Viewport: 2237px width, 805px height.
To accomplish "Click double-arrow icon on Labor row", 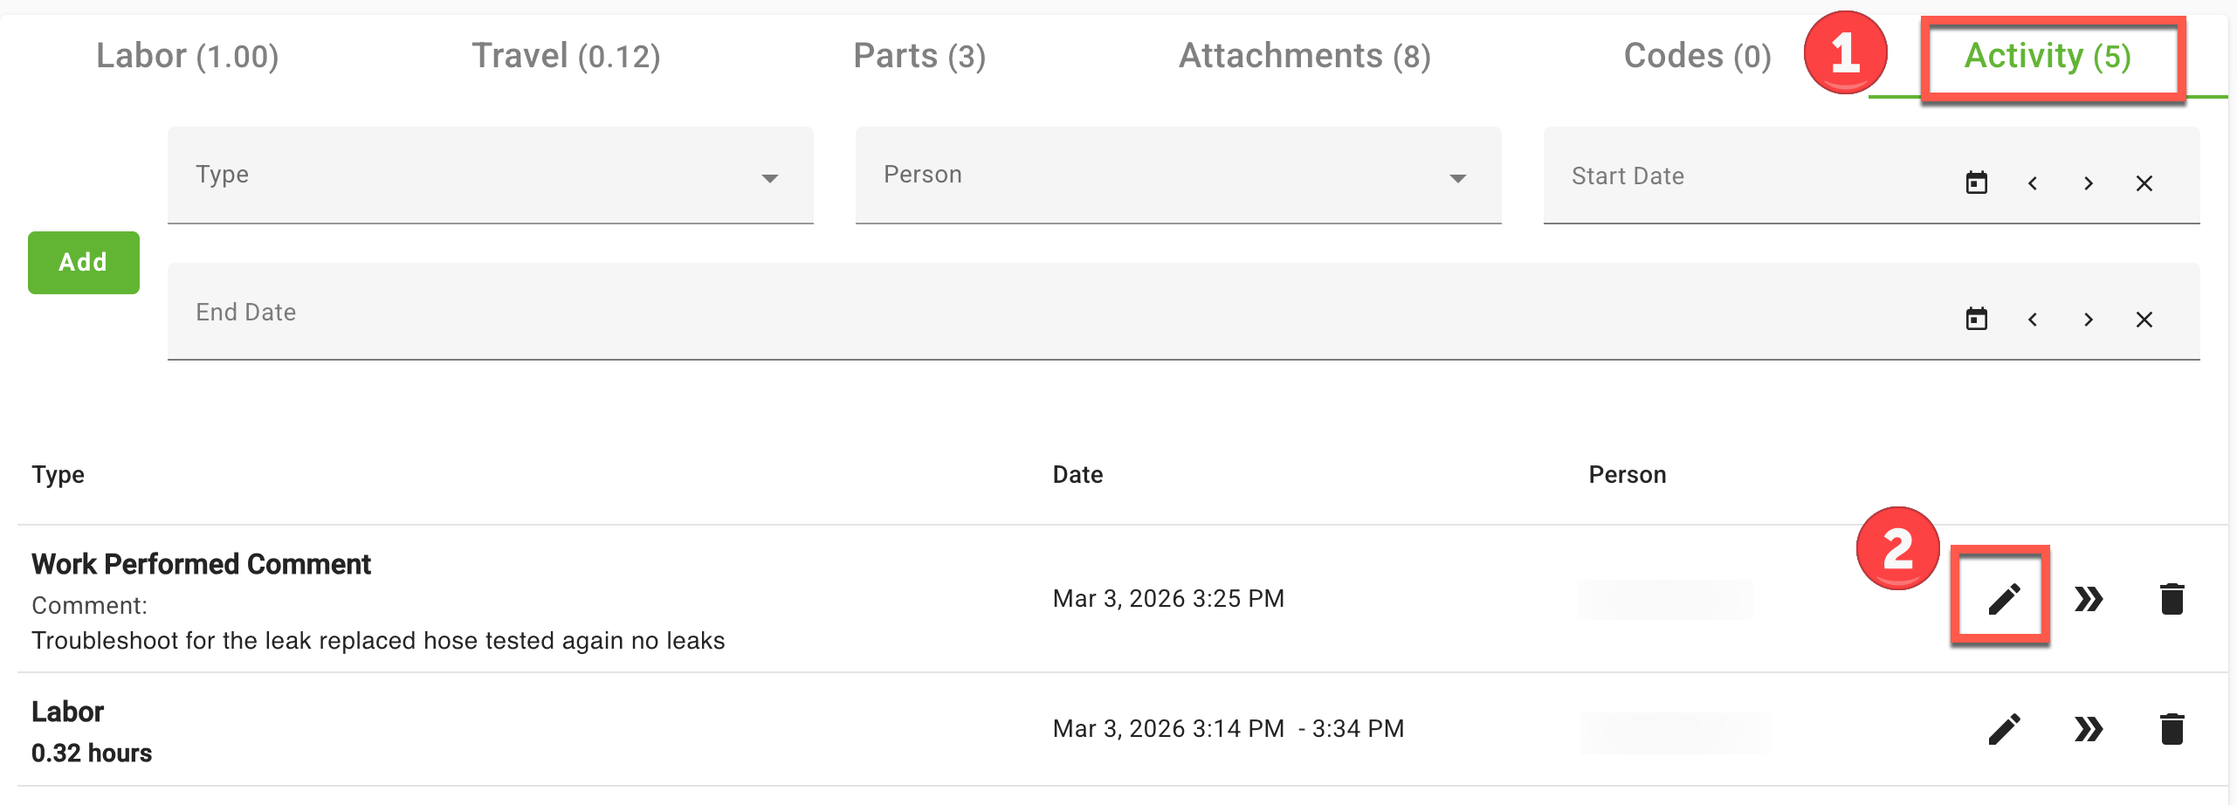I will tap(2089, 729).
